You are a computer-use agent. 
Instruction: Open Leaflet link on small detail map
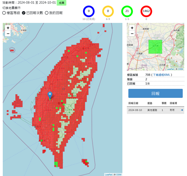coord(170,69)
